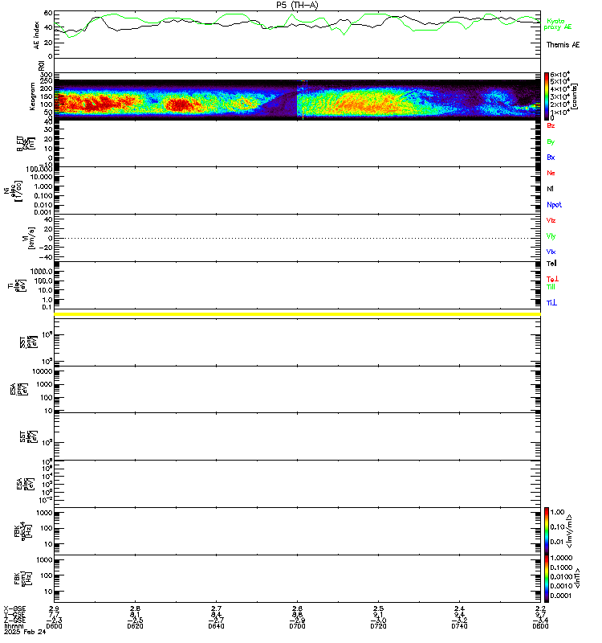Click the FBK electric field mV/m color bar

pos(547,531)
